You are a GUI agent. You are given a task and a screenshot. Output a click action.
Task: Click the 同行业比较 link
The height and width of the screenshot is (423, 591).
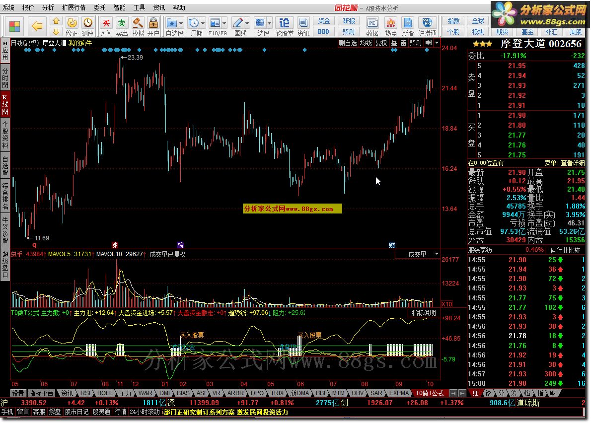pos(565,250)
